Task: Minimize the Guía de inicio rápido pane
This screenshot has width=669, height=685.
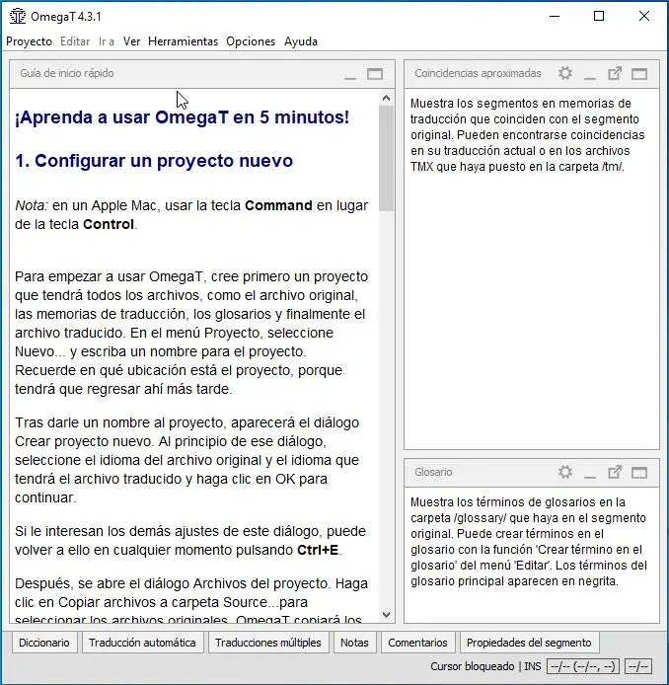Action: coord(350,74)
